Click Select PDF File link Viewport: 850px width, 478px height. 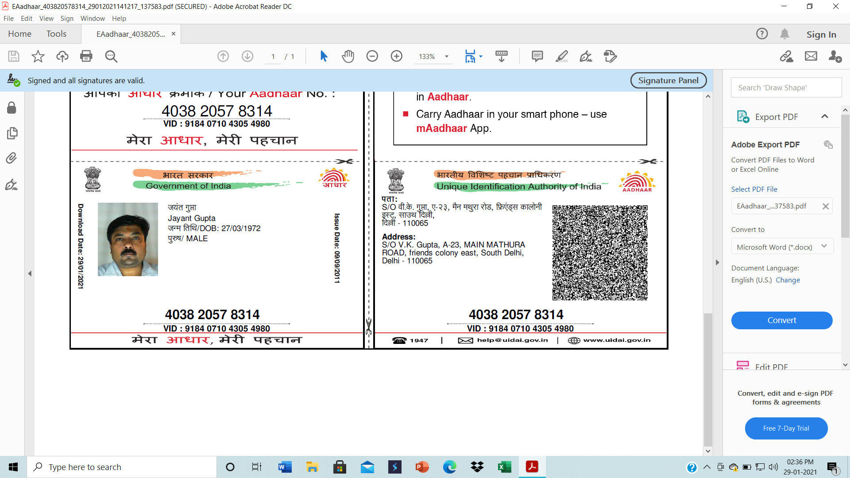coord(754,189)
